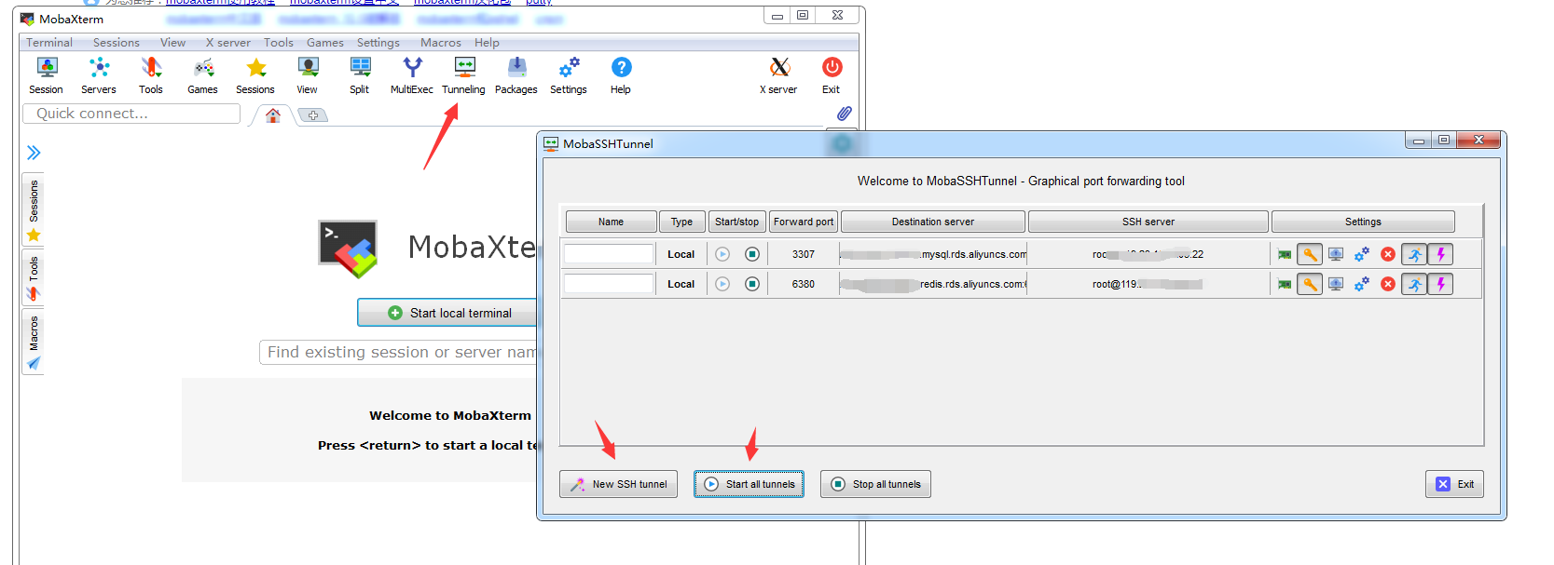1554x565 pixels.
Task: Open the Tunneling toolbar icon
Action: click(464, 75)
